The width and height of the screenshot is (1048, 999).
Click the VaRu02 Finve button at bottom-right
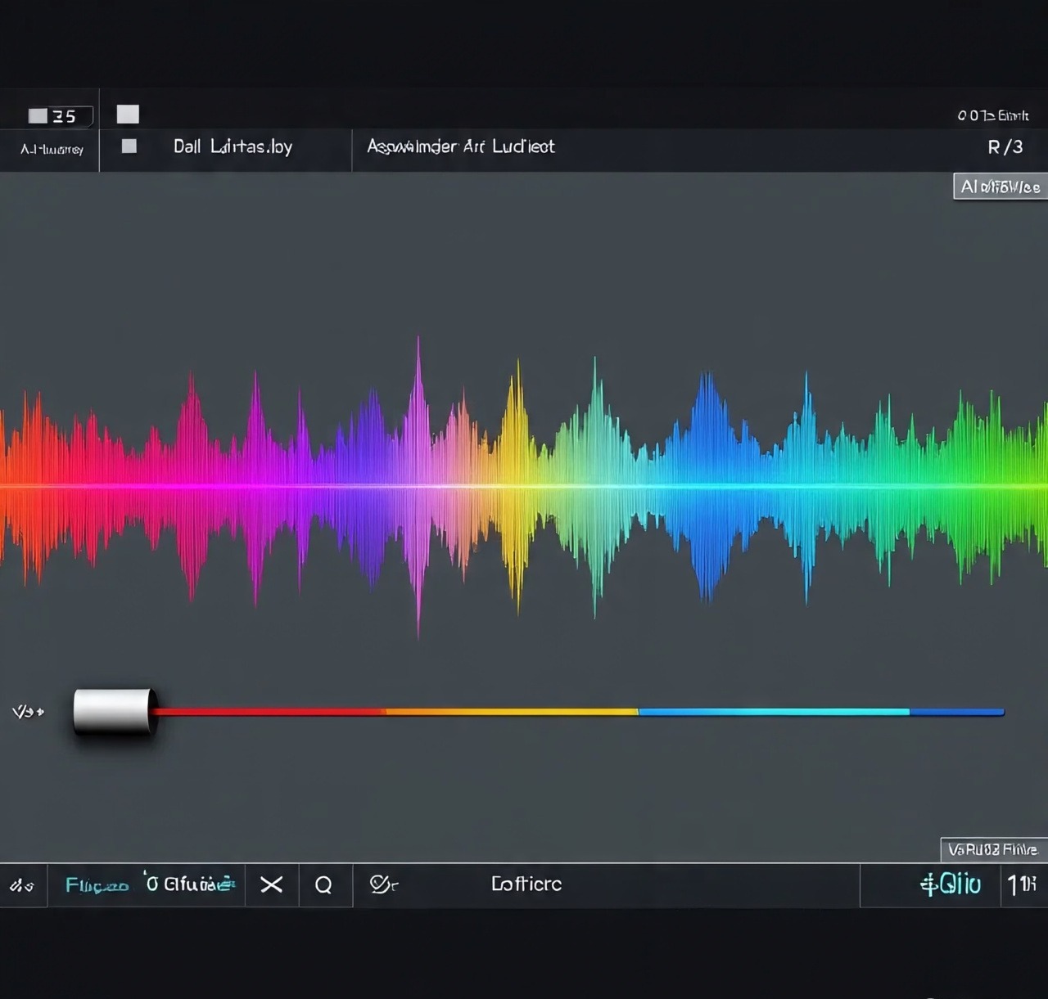[x=992, y=849]
